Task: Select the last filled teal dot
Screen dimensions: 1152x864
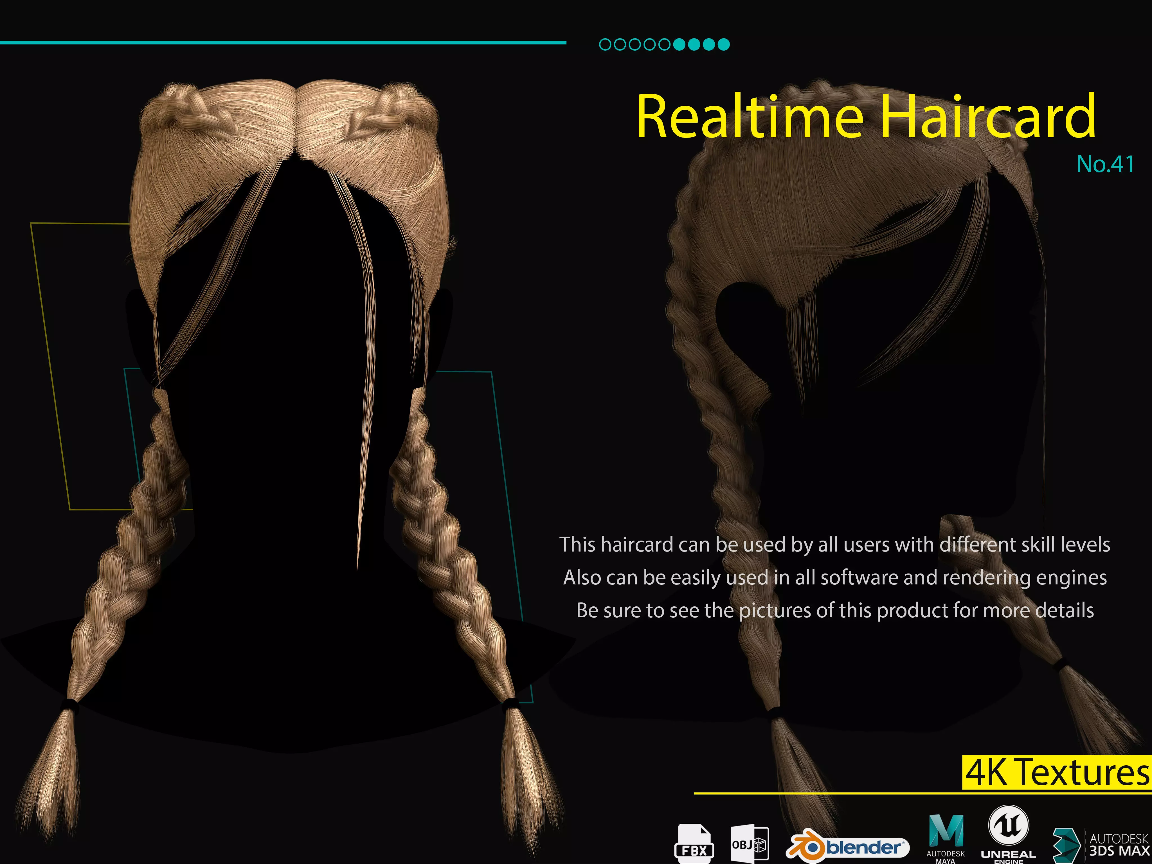Action: (723, 45)
